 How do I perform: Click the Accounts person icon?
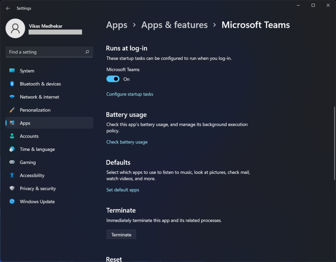pos(12,136)
